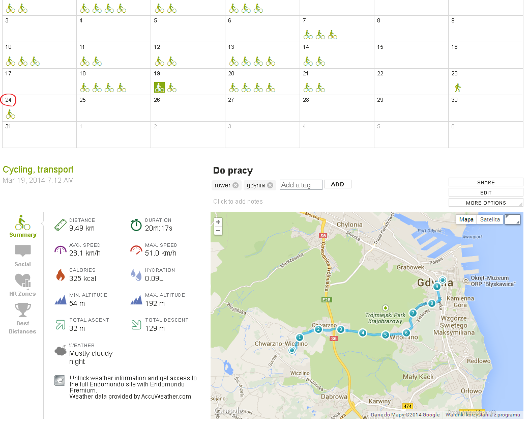
Task: Toggle fullscreen map view button
Action: click(x=513, y=219)
